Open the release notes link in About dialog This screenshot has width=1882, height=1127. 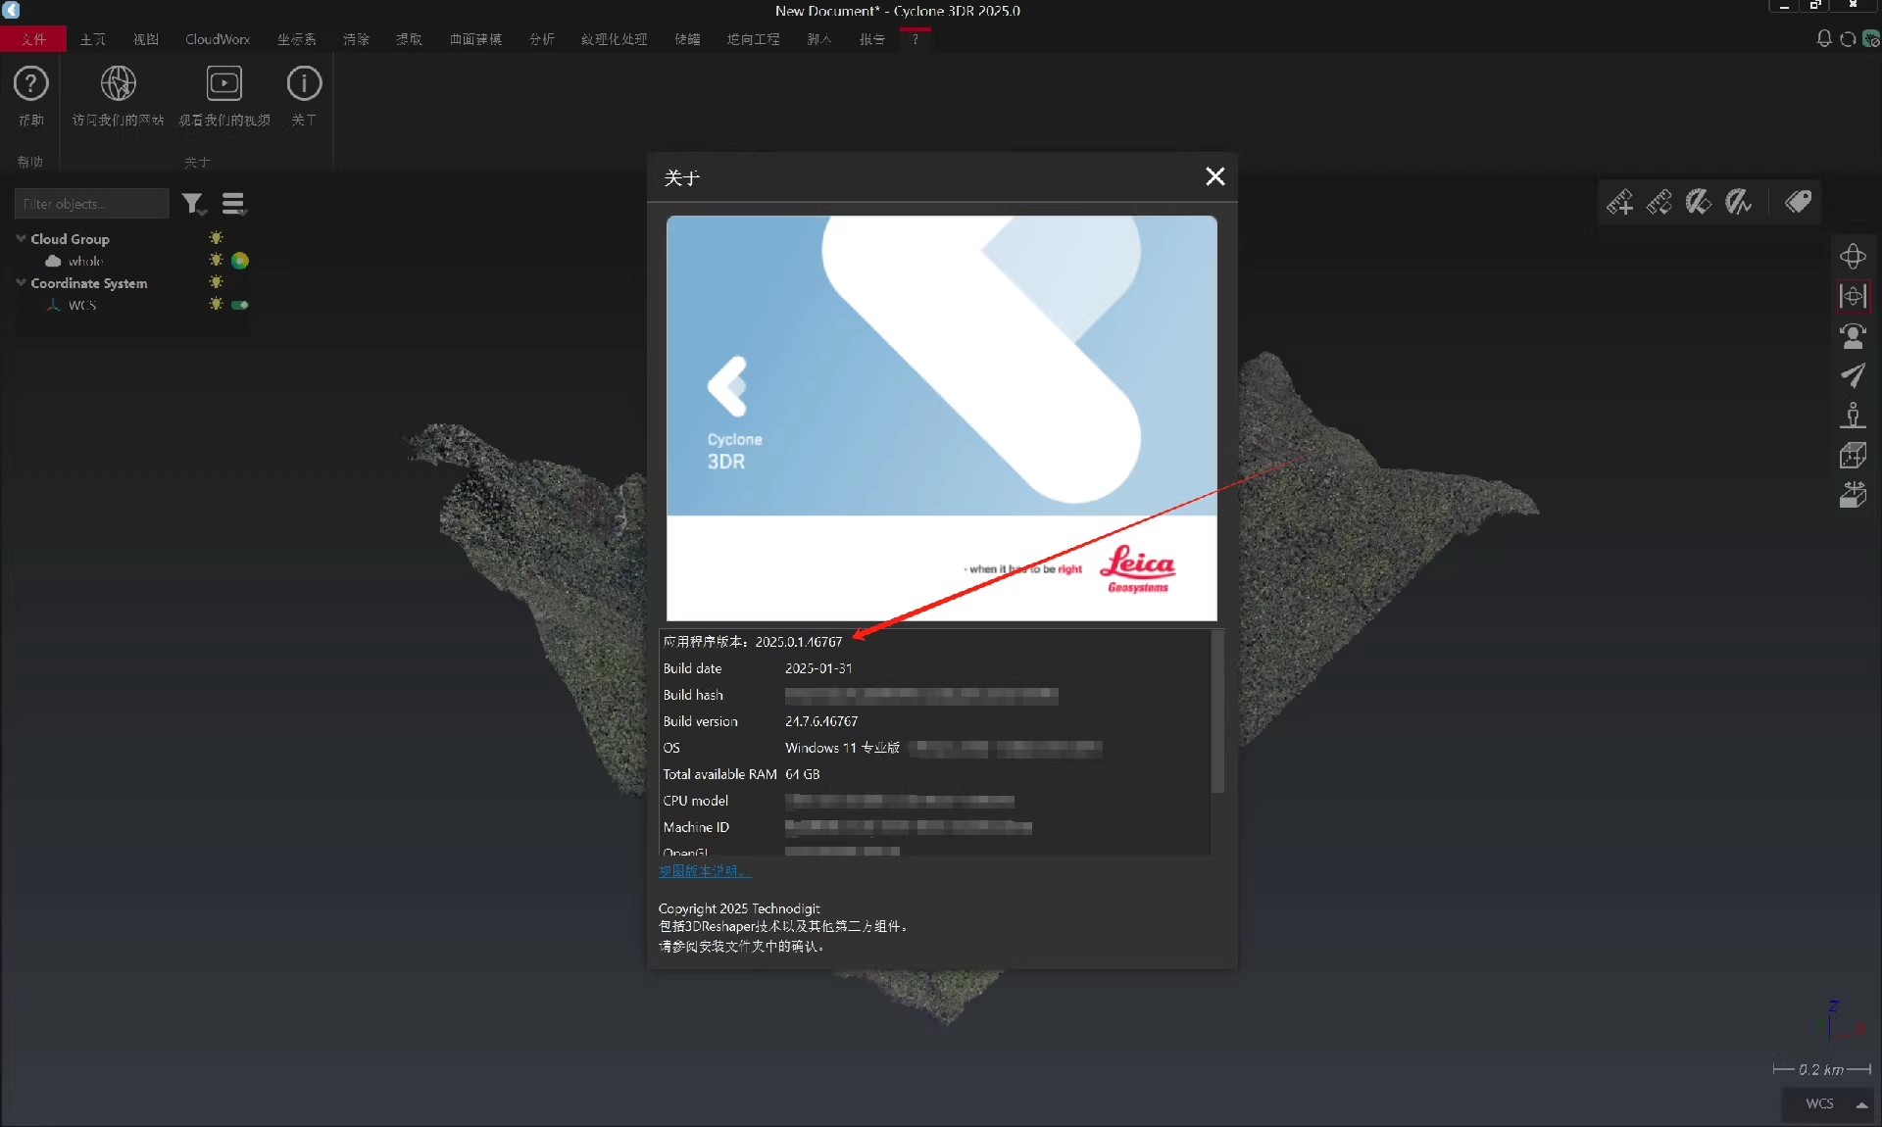tap(705, 871)
